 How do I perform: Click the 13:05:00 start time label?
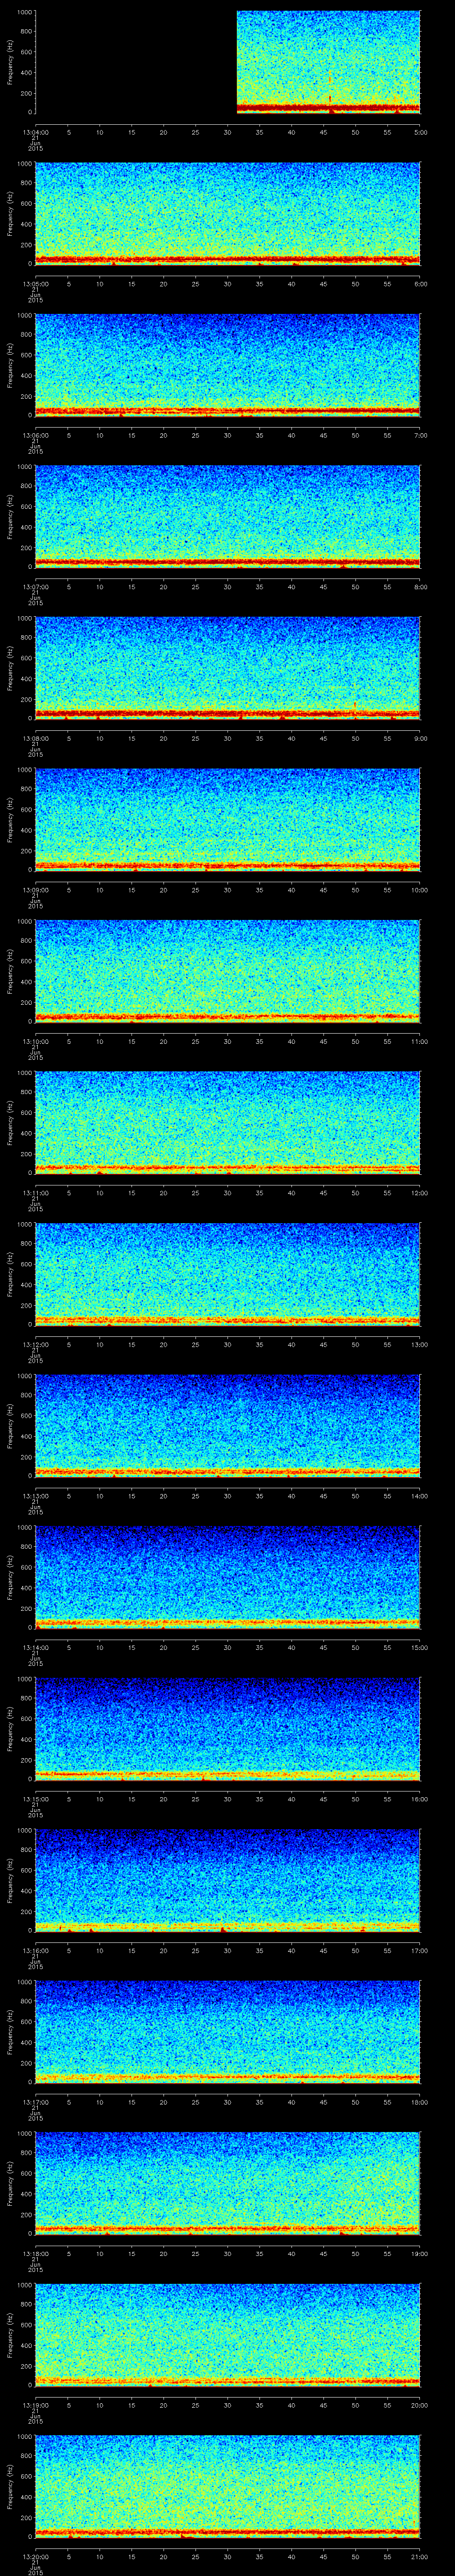pyautogui.click(x=35, y=284)
